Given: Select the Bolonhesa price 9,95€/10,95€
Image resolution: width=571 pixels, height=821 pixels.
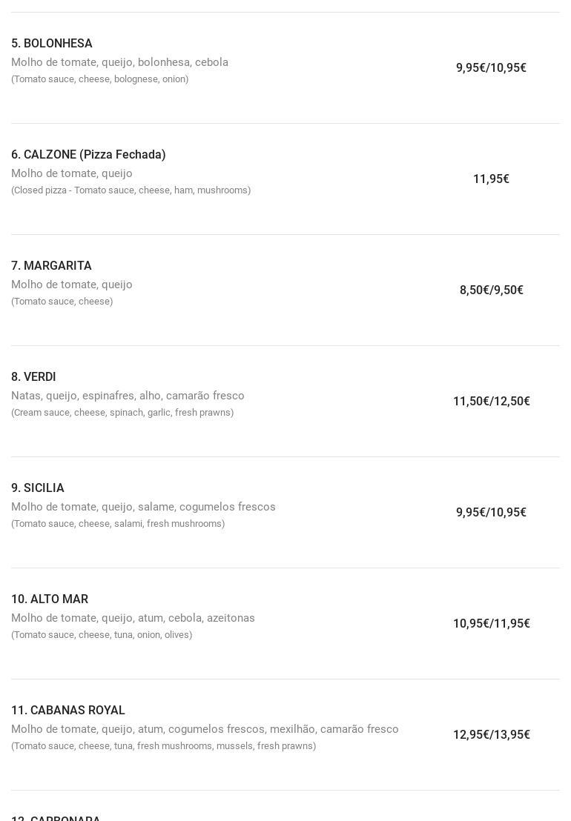Looking at the screenshot, I should 491,68.
